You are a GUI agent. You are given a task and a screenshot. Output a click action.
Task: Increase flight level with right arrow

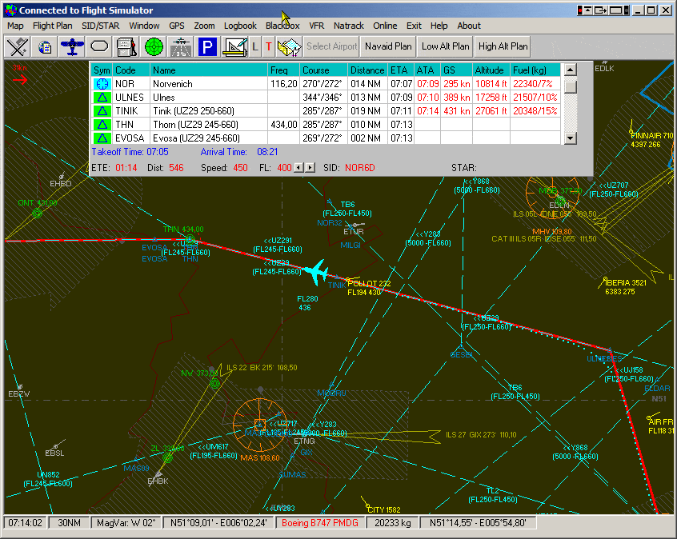tap(310, 168)
